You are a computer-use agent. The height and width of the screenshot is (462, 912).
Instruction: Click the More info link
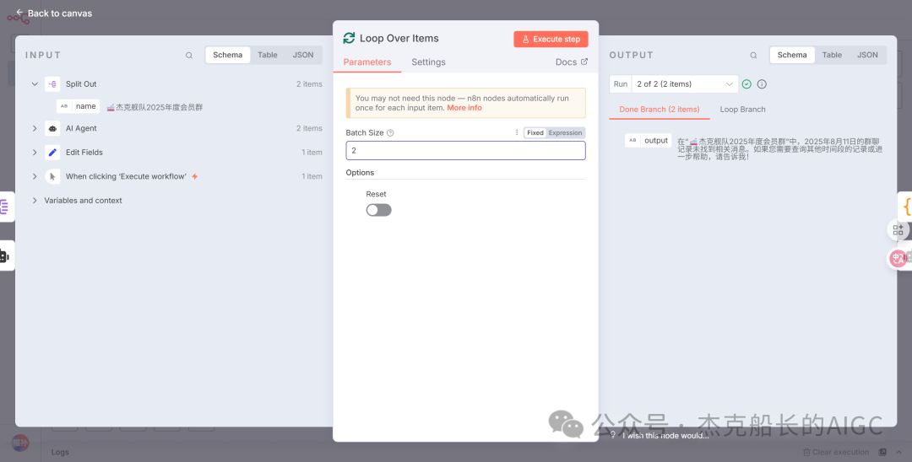(464, 108)
